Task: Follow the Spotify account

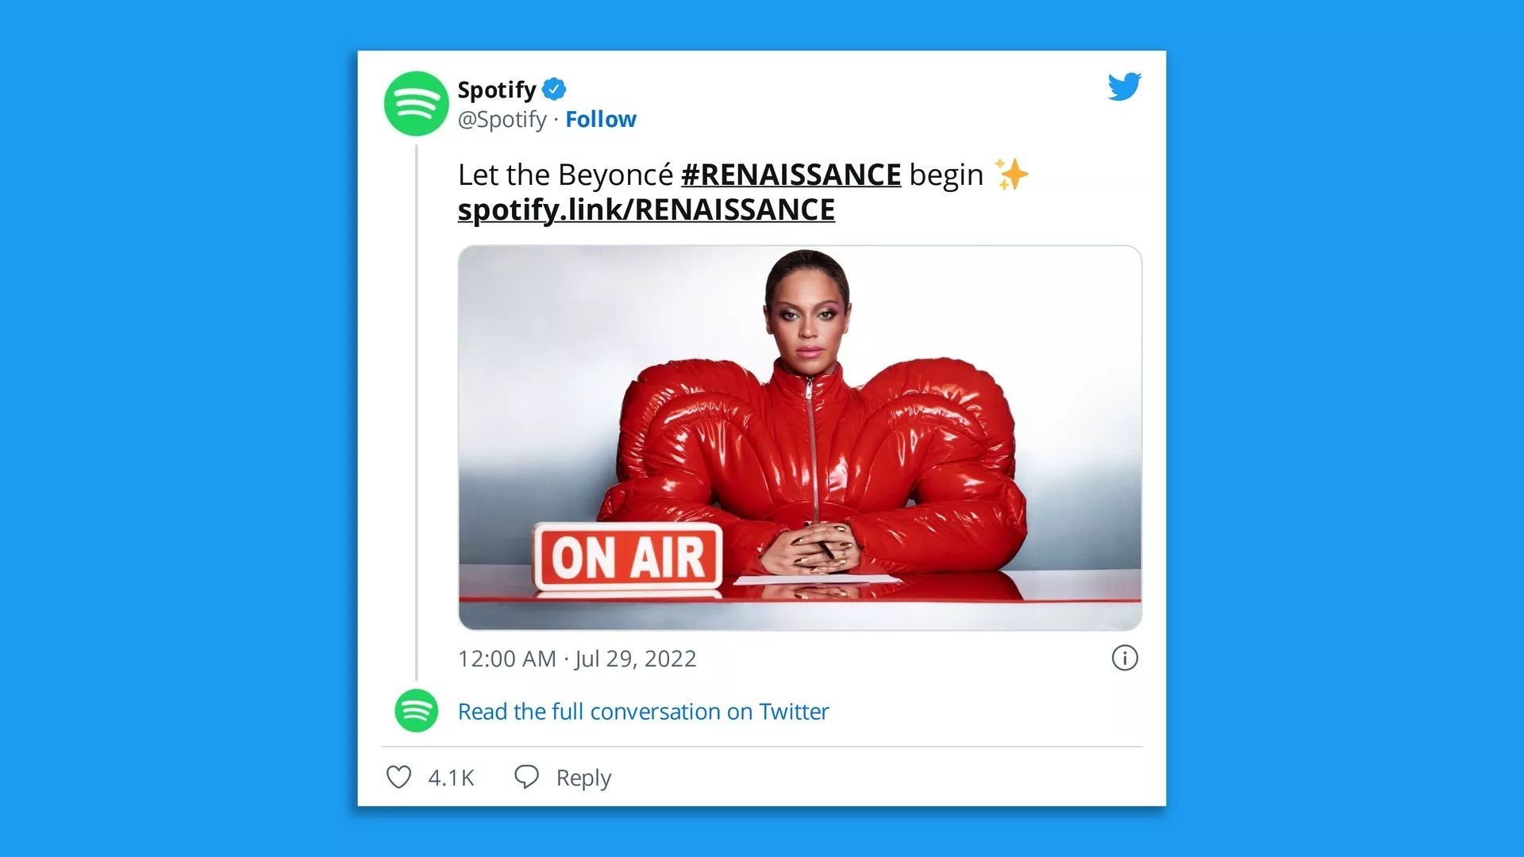Action: tap(600, 119)
